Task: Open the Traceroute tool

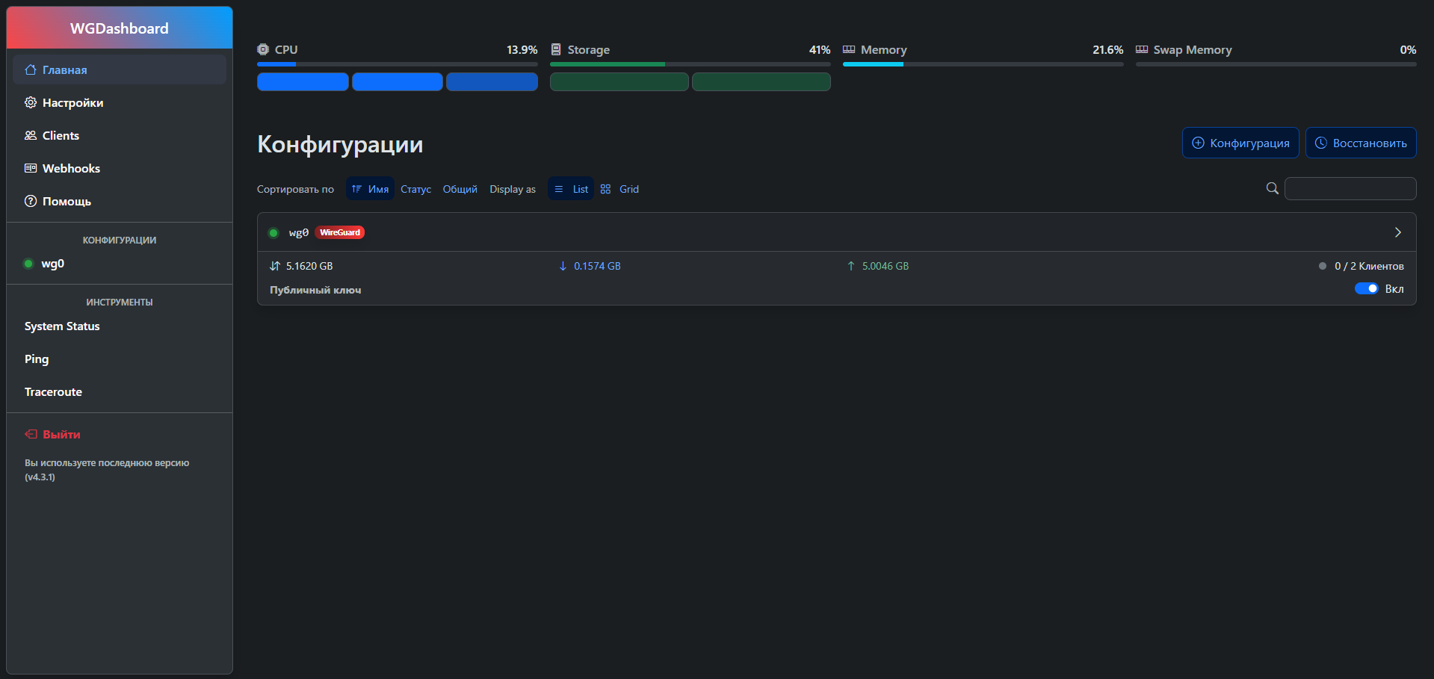Action: tap(120, 392)
